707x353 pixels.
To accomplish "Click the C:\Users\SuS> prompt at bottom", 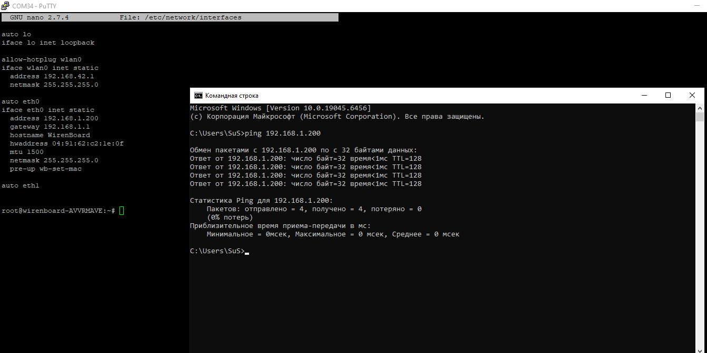I will [x=217, y=251].
